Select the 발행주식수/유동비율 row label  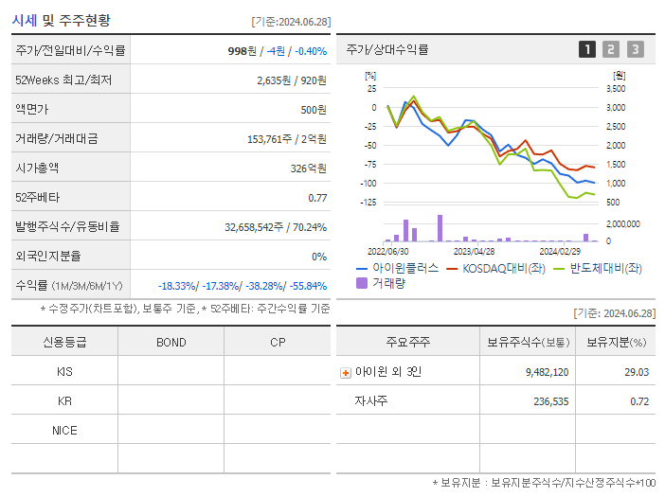67,226
